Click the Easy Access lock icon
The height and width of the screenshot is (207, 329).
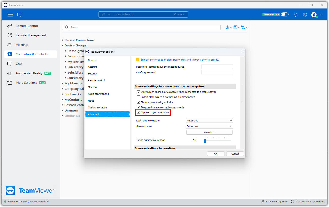[x=263, y=202]
